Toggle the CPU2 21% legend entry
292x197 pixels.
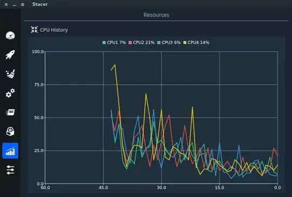[x=142, y=43]
